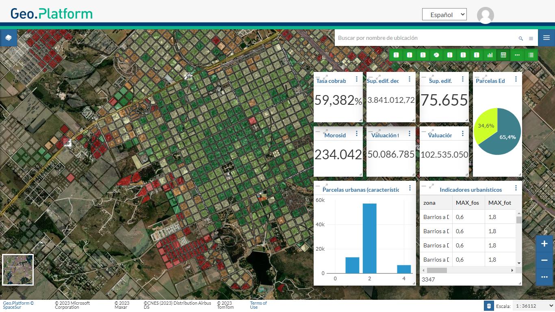
Task: Open the user avatar profile
Action: pyautogui.click(x=485, y=15)
